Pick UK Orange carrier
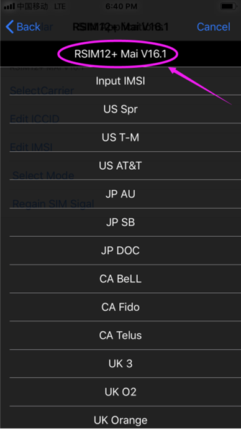 pos(120,420)
